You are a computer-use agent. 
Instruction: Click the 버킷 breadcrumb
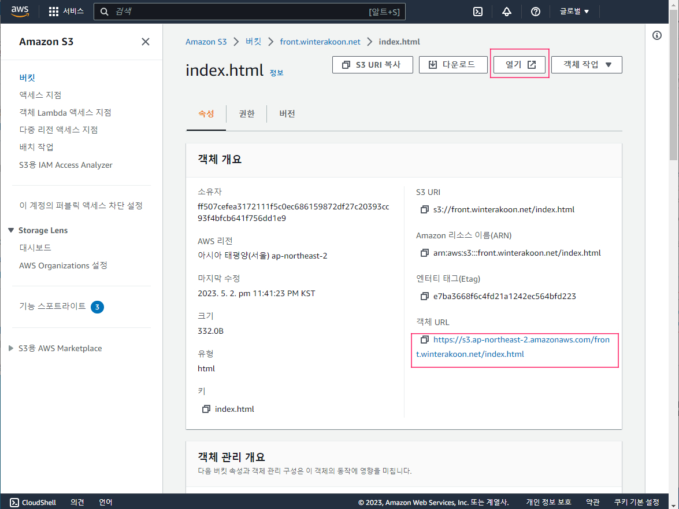click(x=253, y=42)
